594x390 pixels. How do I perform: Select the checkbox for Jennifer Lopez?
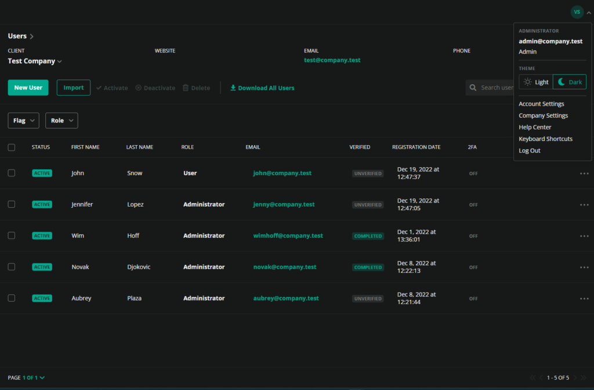tap(12, 204)
